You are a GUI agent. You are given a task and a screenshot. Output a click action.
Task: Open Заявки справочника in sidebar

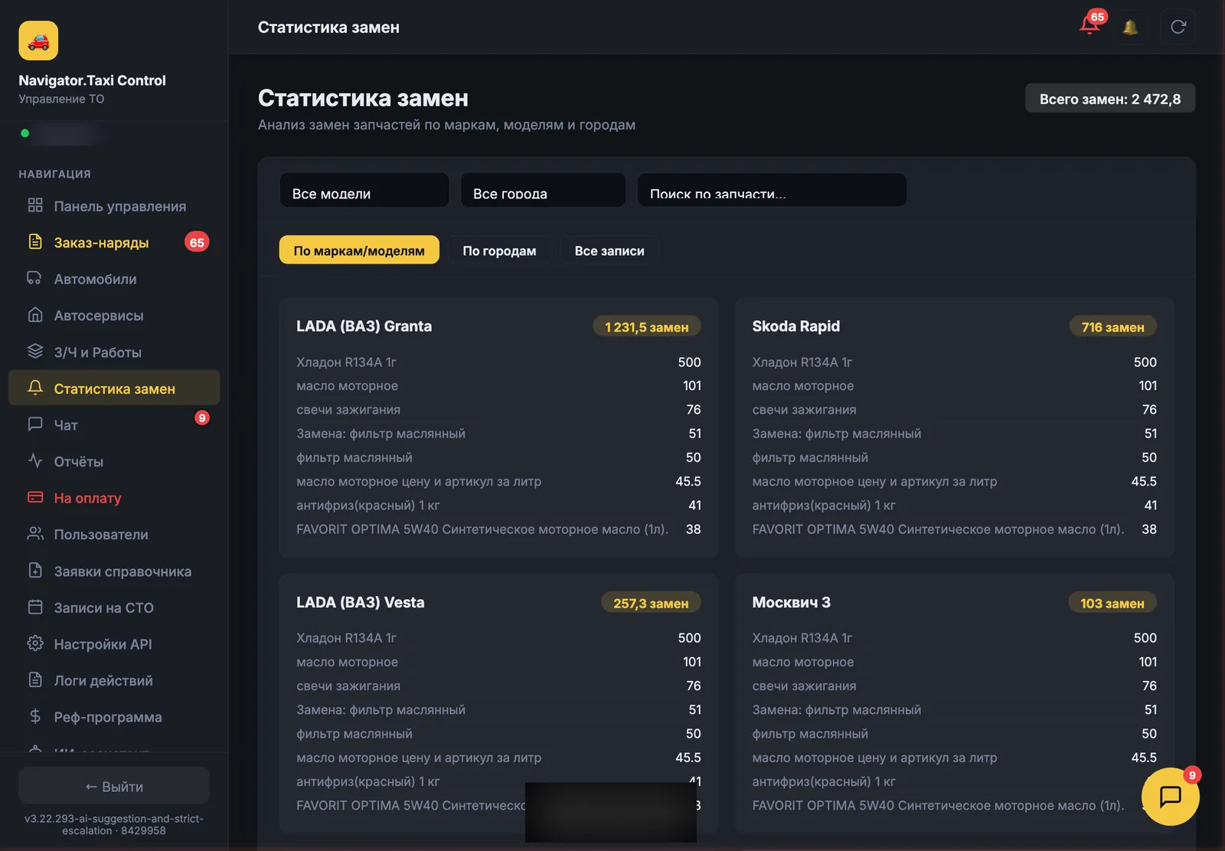pyautogui.click(x=114, y=571)
